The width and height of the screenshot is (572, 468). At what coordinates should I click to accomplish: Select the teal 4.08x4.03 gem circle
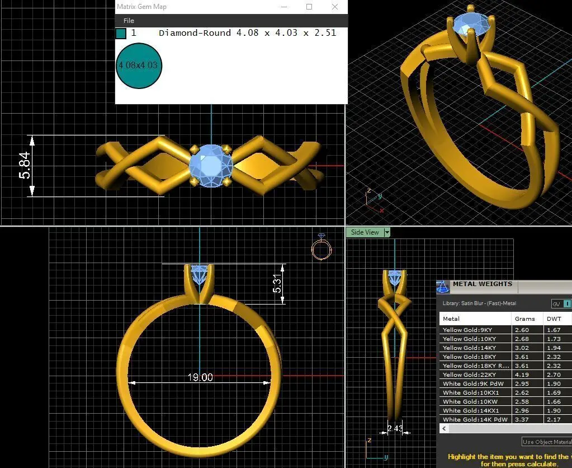139,65
